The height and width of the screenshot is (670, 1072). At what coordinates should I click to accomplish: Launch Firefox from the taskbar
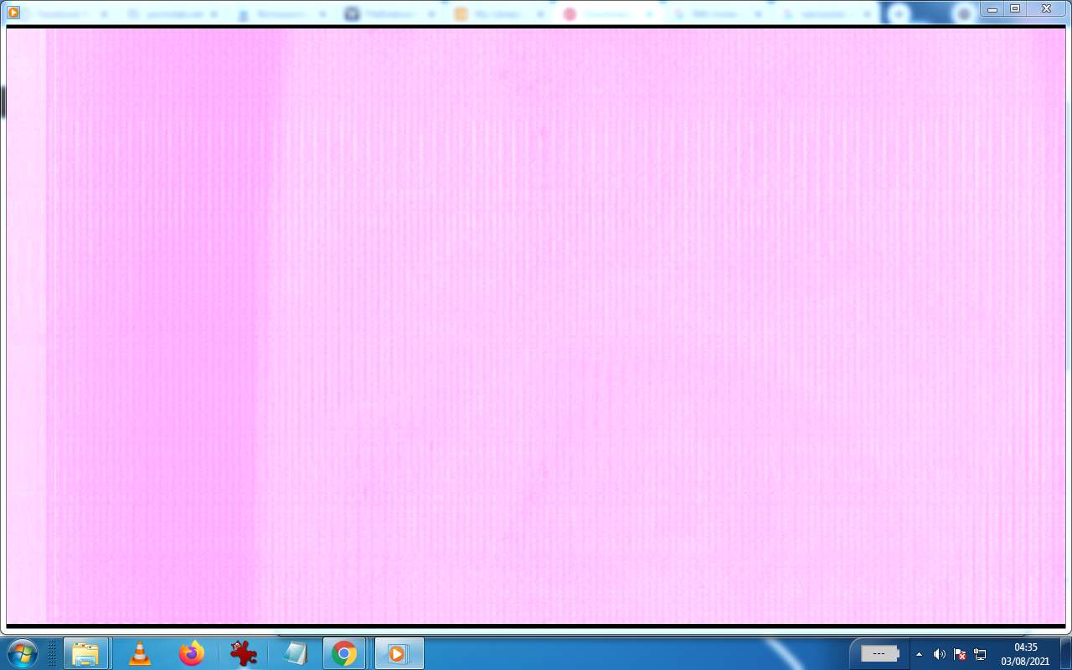[x=192, y=653]
